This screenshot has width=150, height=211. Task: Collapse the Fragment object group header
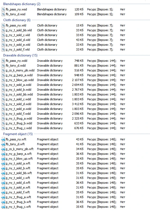(x=18, y=134)
